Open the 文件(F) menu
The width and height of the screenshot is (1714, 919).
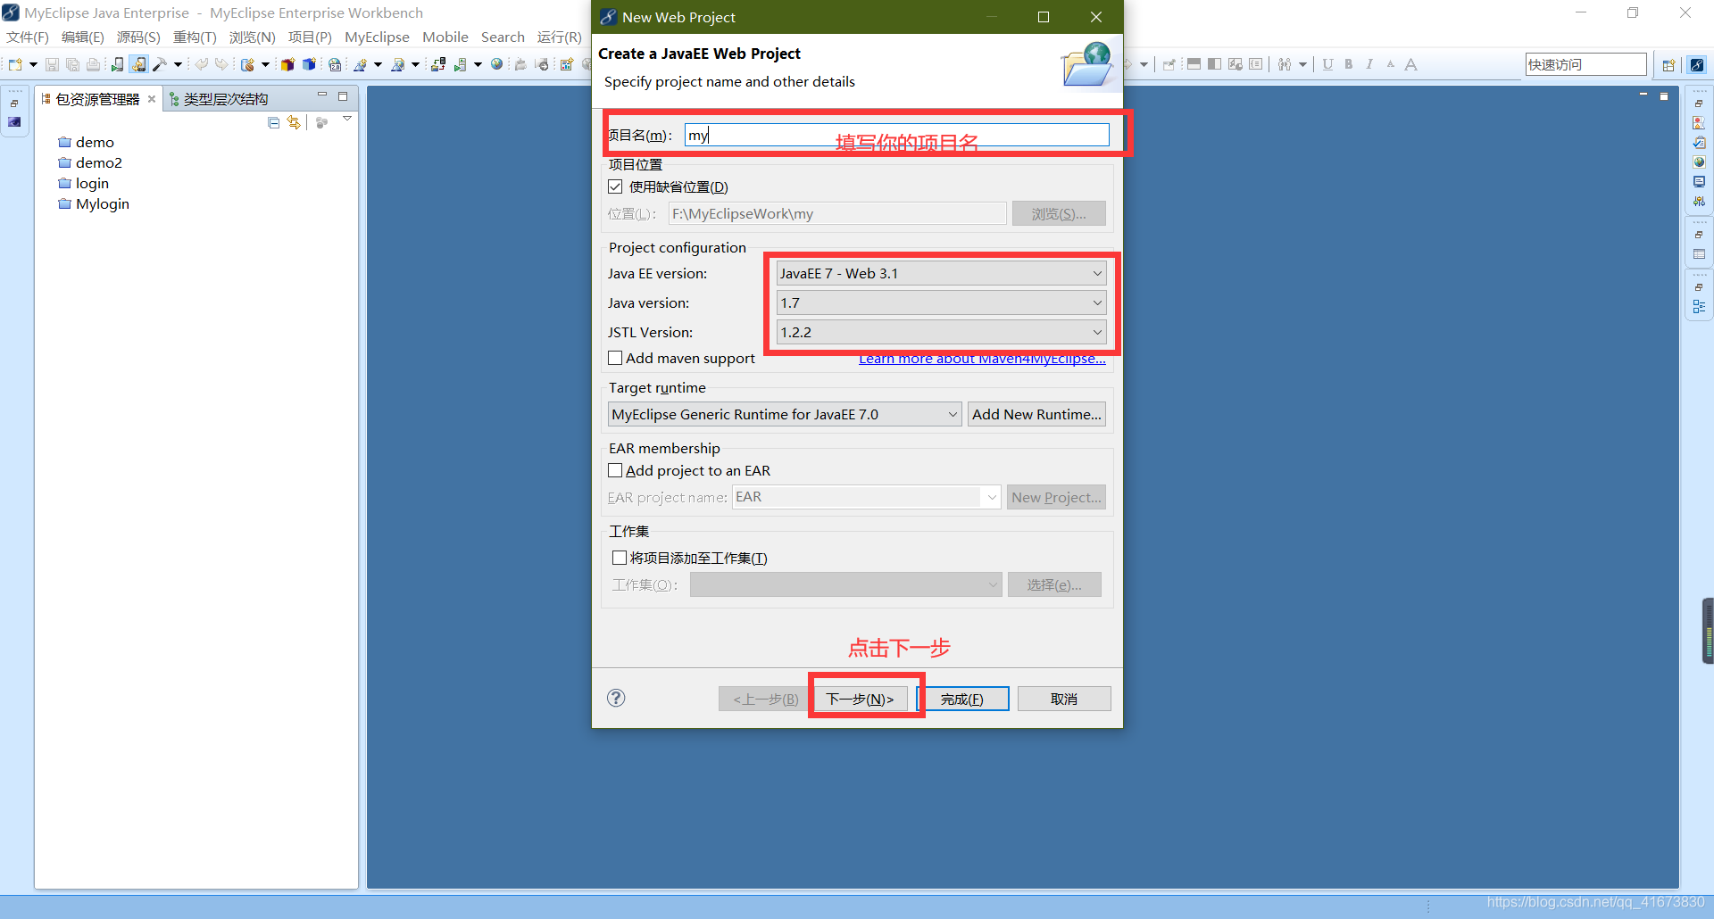pos(28,37)
